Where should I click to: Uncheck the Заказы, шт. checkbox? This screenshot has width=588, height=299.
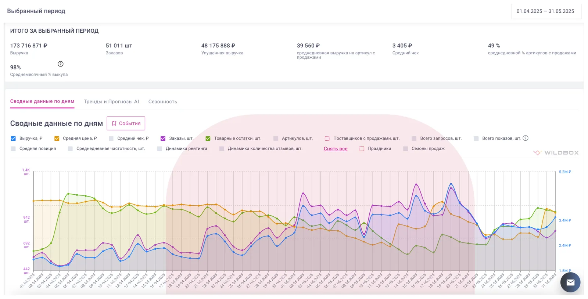163,138
